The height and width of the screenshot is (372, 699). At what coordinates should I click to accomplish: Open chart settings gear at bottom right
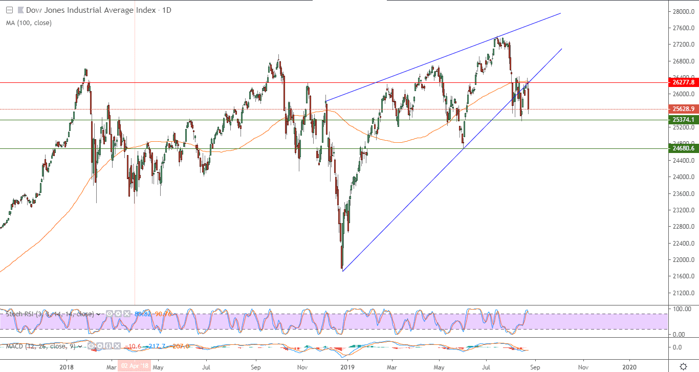pos(683,366)
